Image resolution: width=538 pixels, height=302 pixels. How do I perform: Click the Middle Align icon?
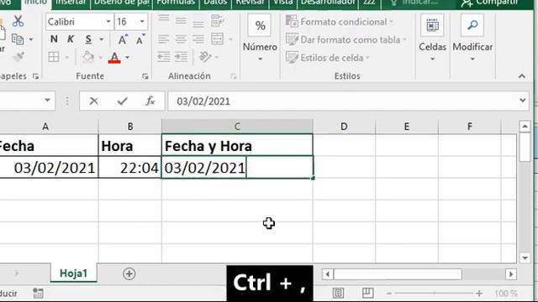181,21
